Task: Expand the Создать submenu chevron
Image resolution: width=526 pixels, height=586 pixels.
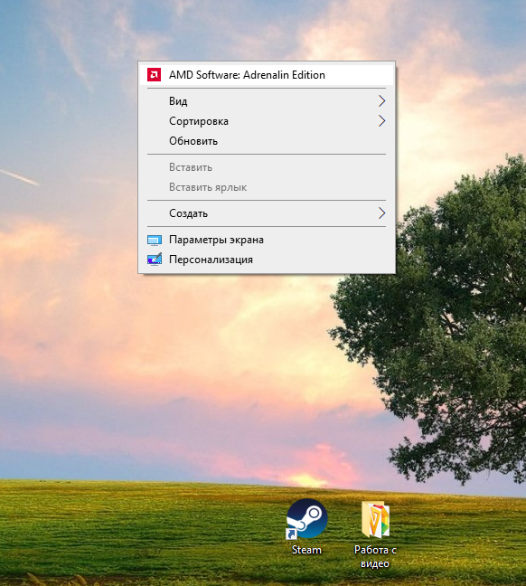Action: 381,213
